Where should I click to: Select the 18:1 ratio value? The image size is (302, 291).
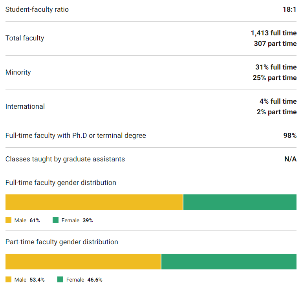(289, 9)
